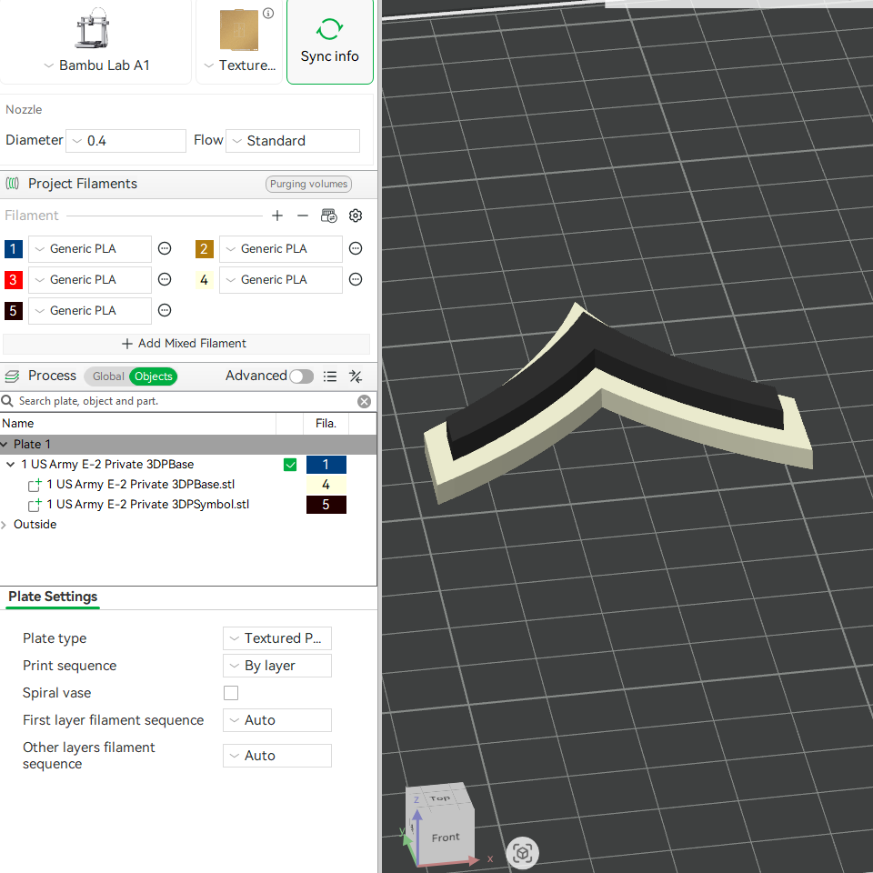Clear the search with the X icon
The width and height of the screenshot is (873, 873).
[364, 401]
